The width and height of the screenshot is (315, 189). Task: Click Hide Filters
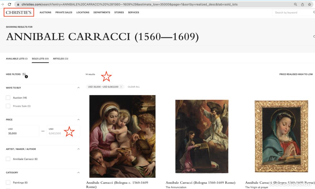click(x=13, y=74)
